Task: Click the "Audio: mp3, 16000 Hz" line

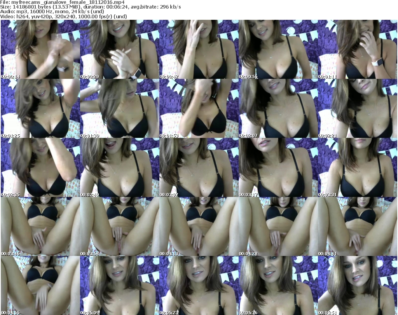Action: [52, 12]
